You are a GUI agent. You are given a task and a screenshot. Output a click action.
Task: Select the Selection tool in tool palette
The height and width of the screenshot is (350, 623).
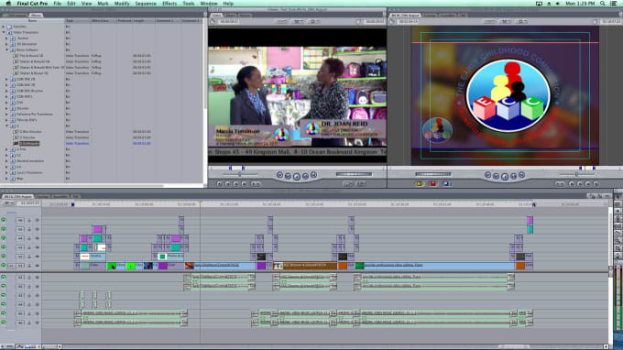coord(618,197)
